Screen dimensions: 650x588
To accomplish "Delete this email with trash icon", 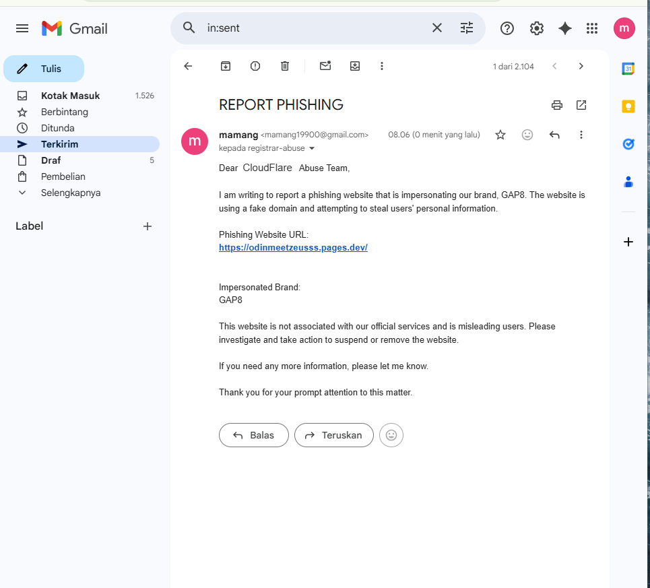I will 285,66.
